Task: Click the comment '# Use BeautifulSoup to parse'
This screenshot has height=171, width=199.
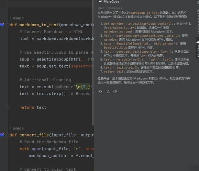Action: pyautogui.click(x=57, y=52)
